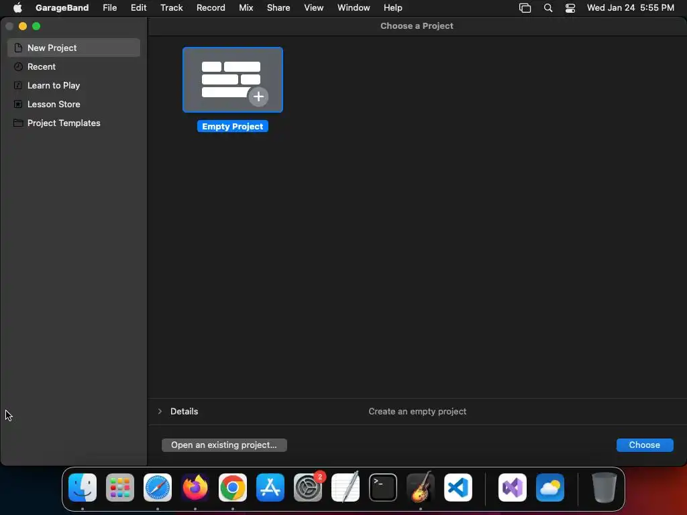Click GarageBand guitar icon in Dock
Image resolution: width=687 pixels, height=515 pixels.
pos(421,487)
